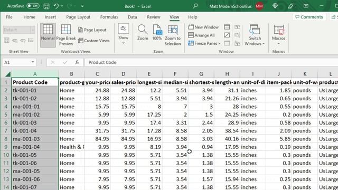Click the Comments button

309,17
